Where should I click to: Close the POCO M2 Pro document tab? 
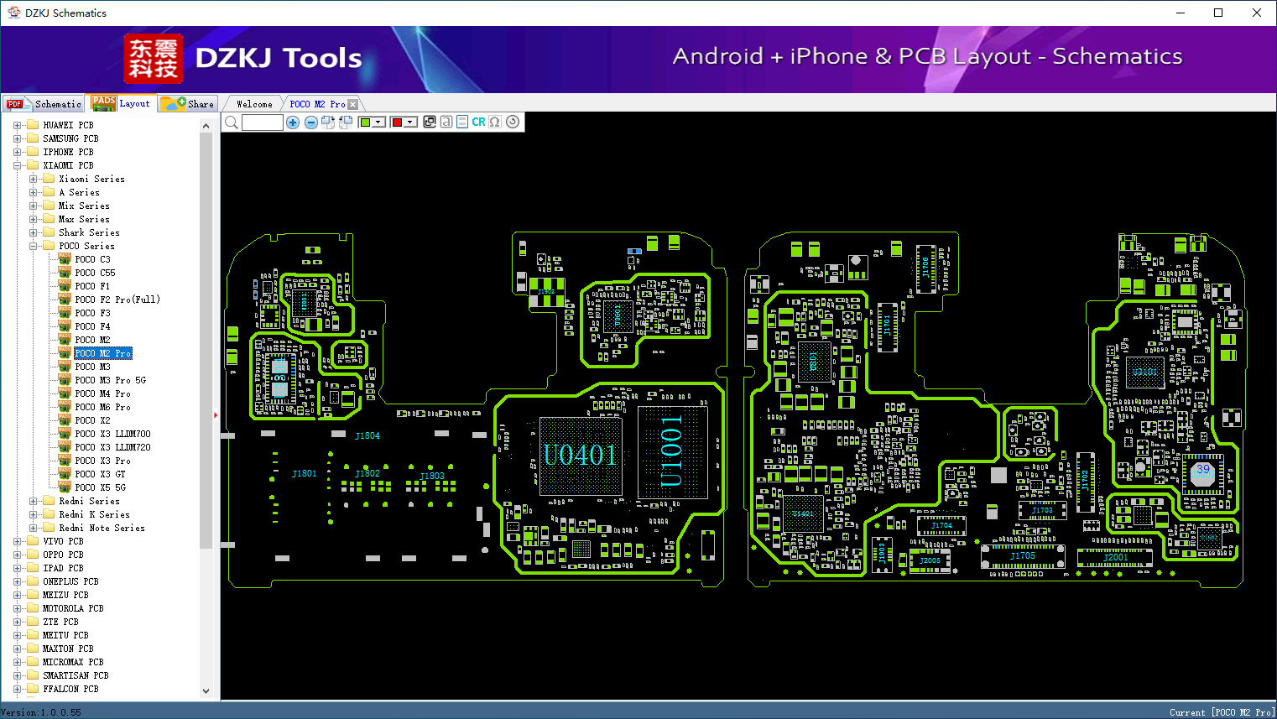click(352, 104)
